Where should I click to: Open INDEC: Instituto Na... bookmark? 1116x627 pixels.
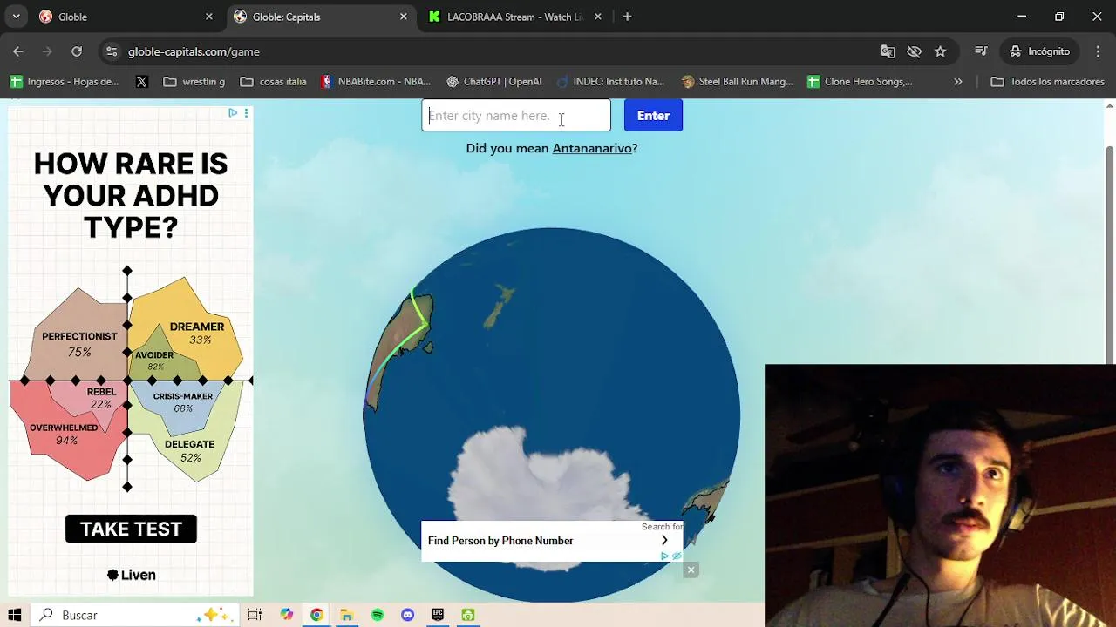point(610,82)
